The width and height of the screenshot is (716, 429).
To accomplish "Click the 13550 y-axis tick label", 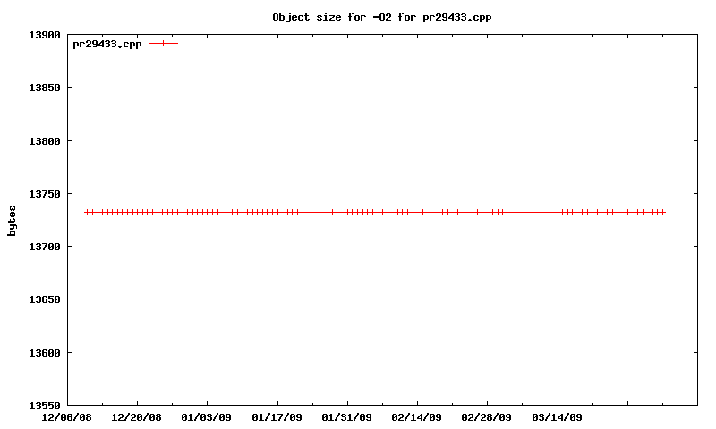I will pos(44,406).
